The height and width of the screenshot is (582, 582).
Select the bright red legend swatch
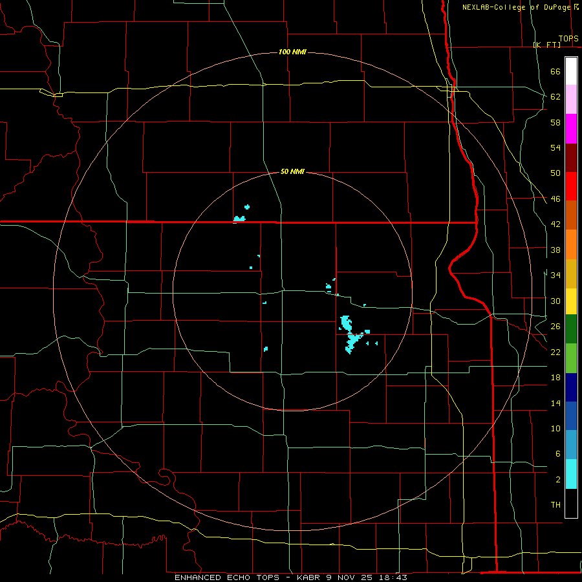pyautogui.click(x=571, y=186)
